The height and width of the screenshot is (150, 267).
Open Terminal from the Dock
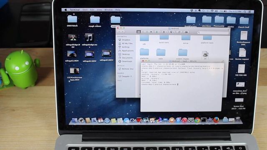[204, 120]
